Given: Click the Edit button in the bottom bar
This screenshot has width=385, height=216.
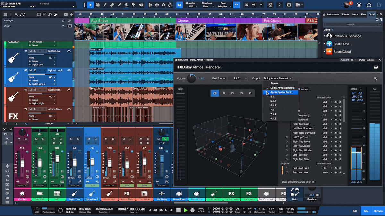Looking at the screenshot, I should [355, 211].
